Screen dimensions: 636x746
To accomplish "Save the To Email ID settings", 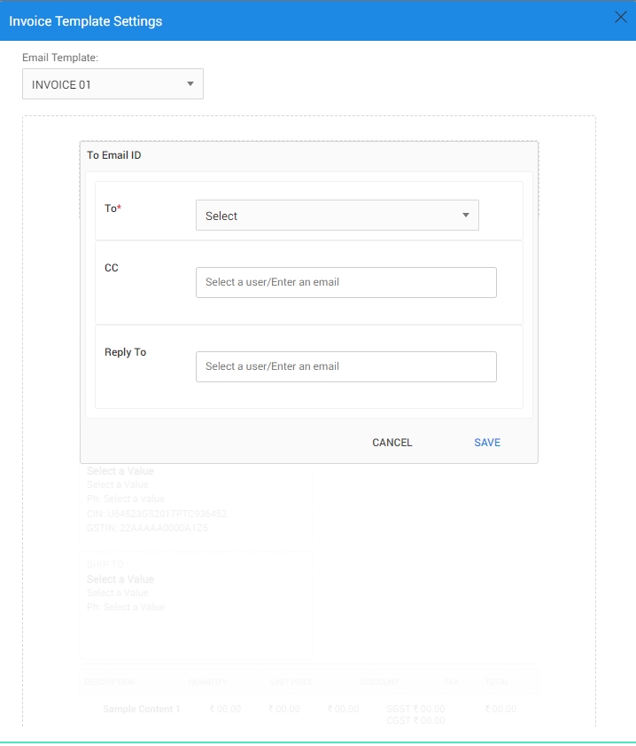I will coord(487,443).
